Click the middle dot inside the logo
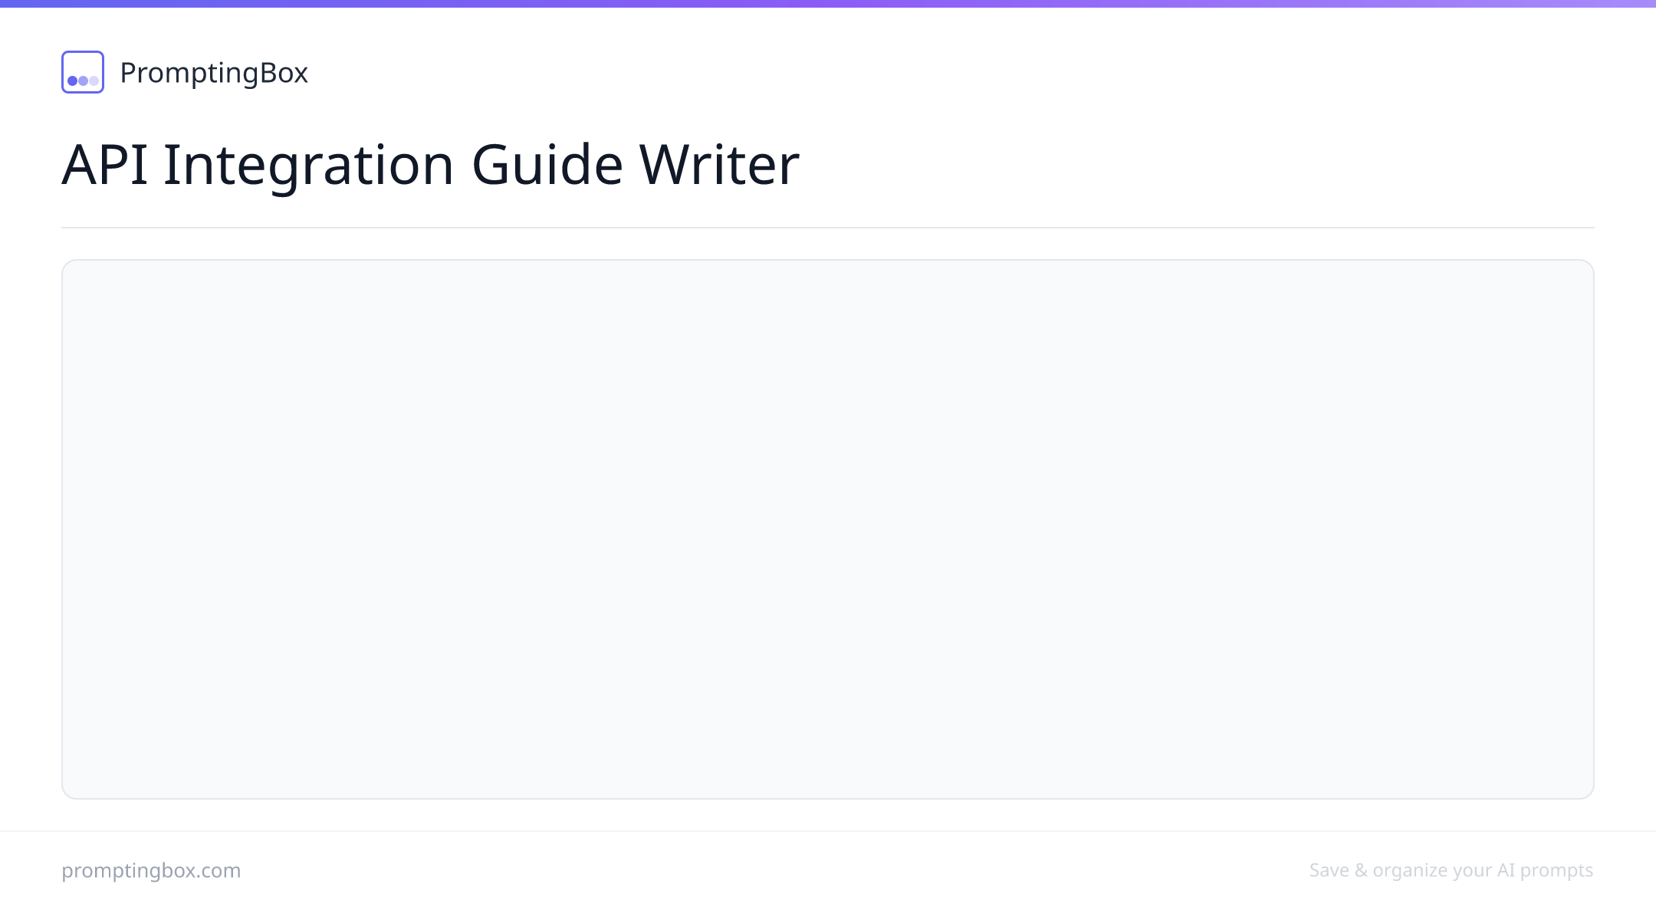This screenshot has width=1656, height=920. pyautogui.click(x=84, y=80)
